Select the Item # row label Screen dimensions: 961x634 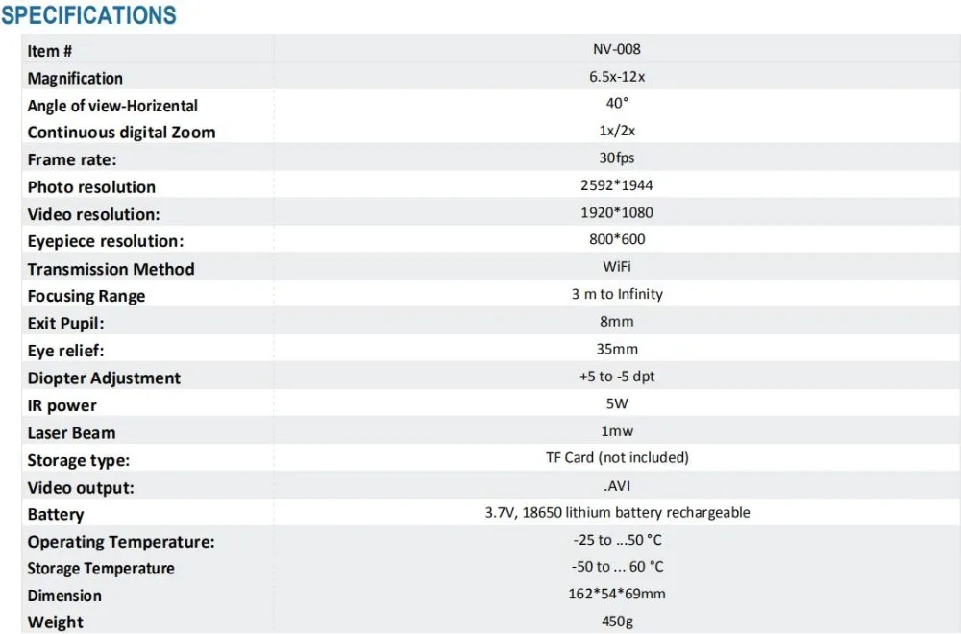[x=50, y=51]
